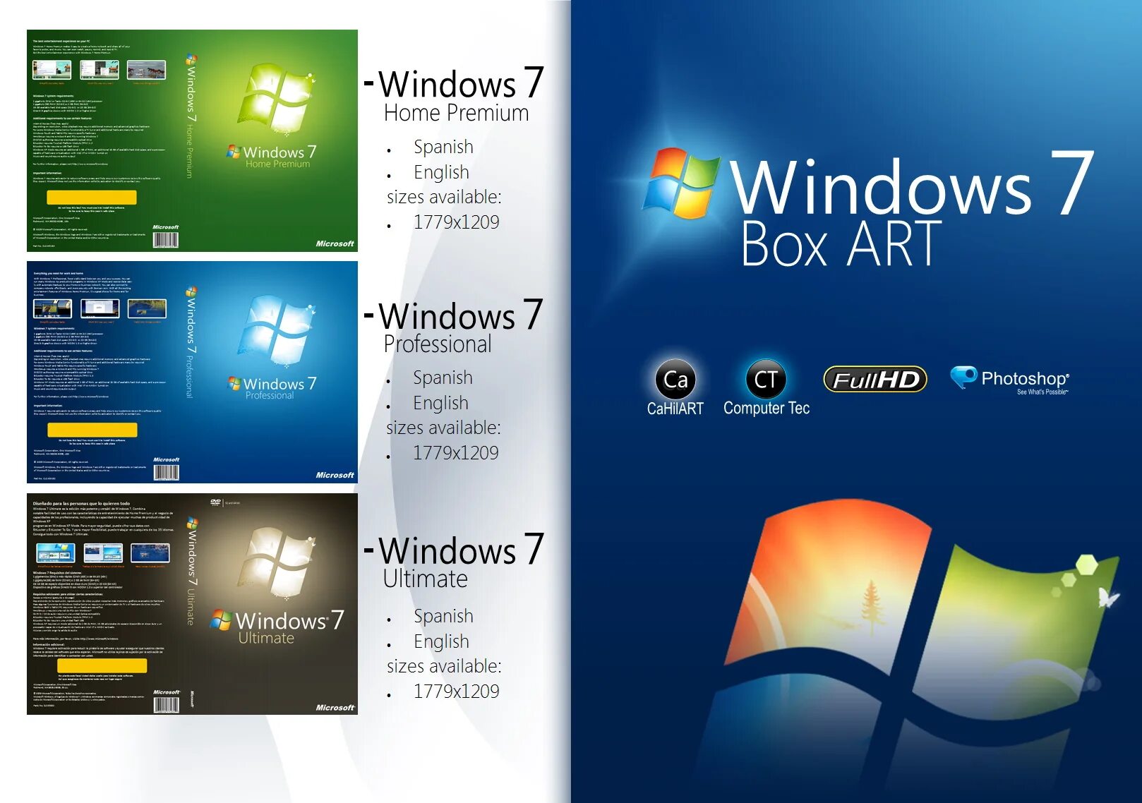Select the barcode on the Professional box
This screenshot has width=1142, height=803.
click(x=166, y=472)
